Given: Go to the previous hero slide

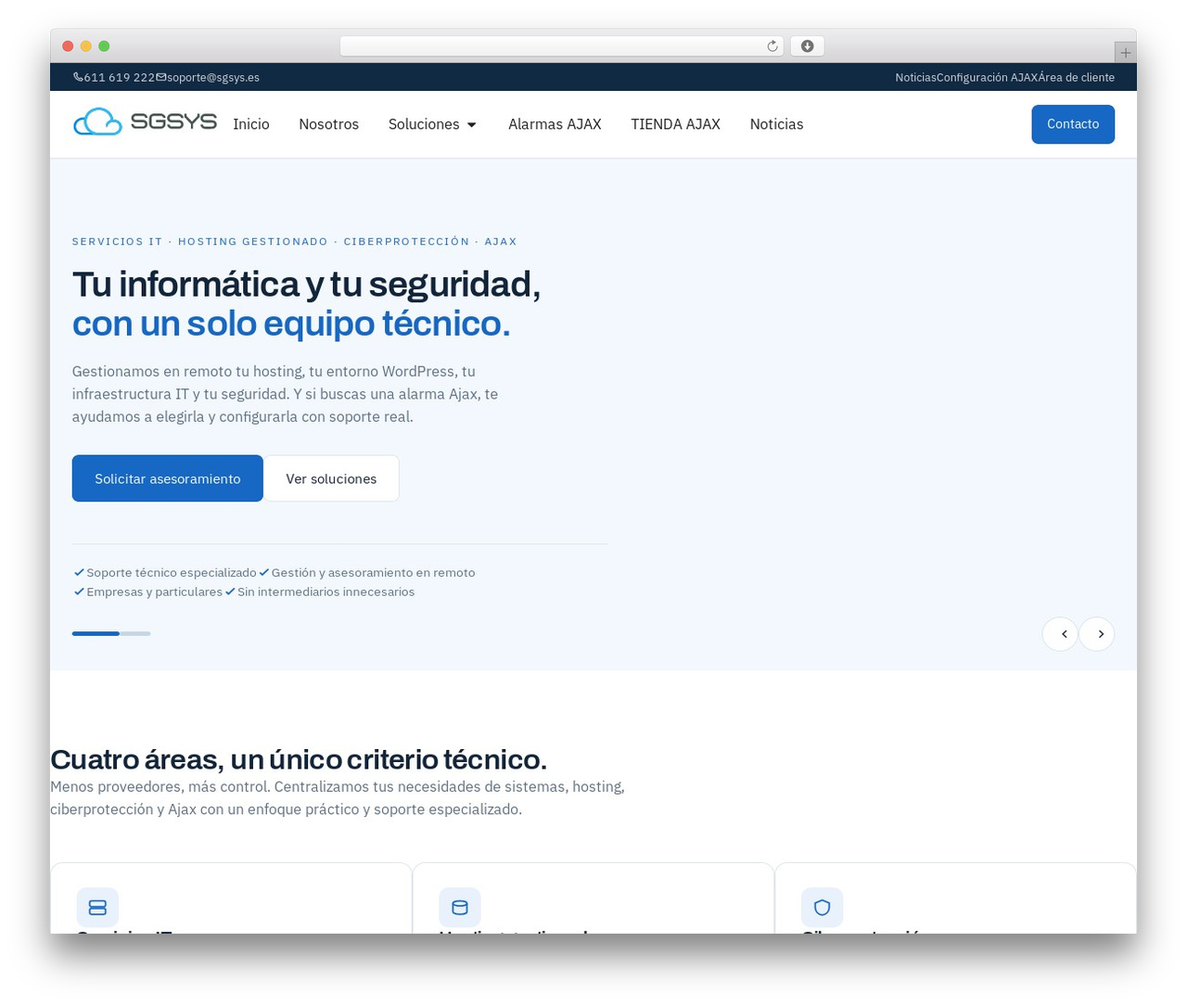Looking at the screenshot, I should pyautogui.click(x=1060, y=634).
